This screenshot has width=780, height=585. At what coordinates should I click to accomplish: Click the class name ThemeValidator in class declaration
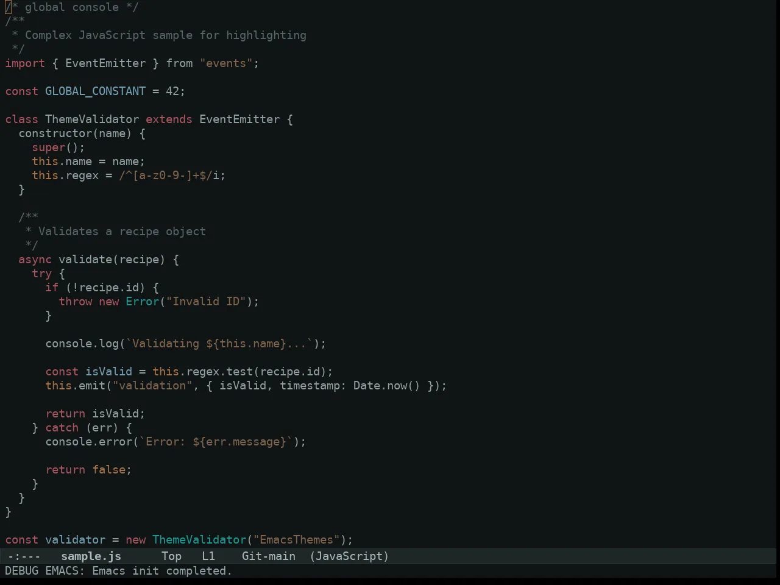pyautogui.click(x=92, y=119)
